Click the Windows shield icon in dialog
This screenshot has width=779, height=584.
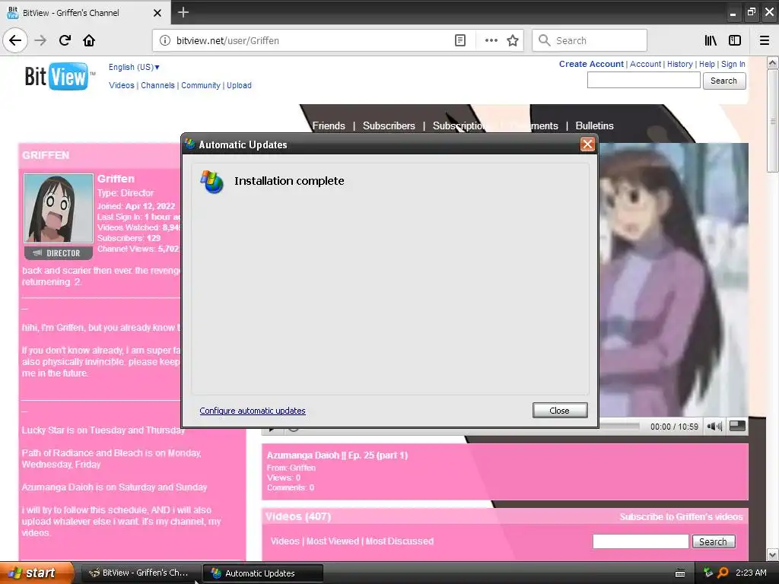pos(211,181)
